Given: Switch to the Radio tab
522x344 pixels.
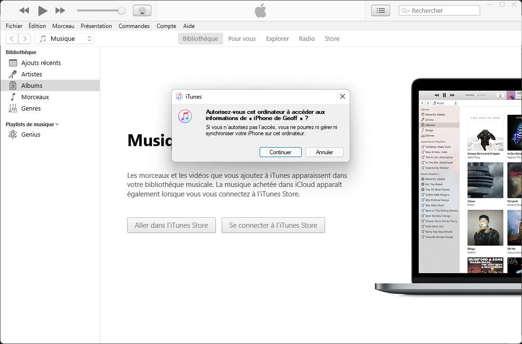Looking at the screenshot, I should [x=307, y=38].
